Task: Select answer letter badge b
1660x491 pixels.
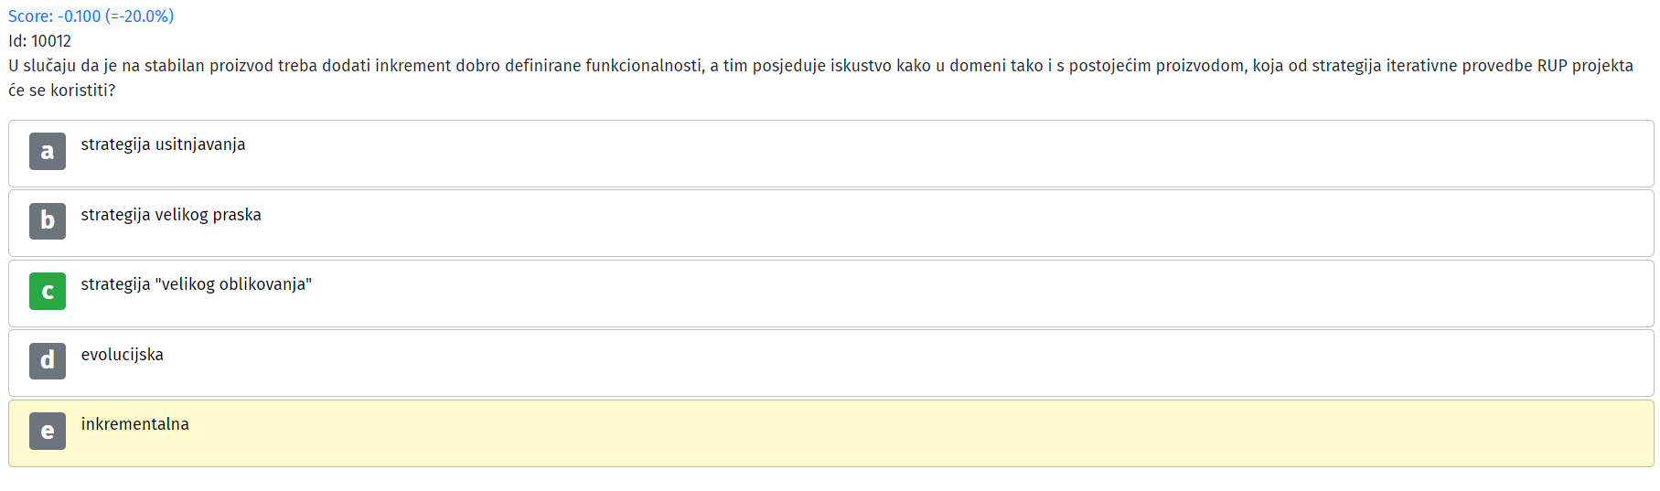Action: pos(48,221)
